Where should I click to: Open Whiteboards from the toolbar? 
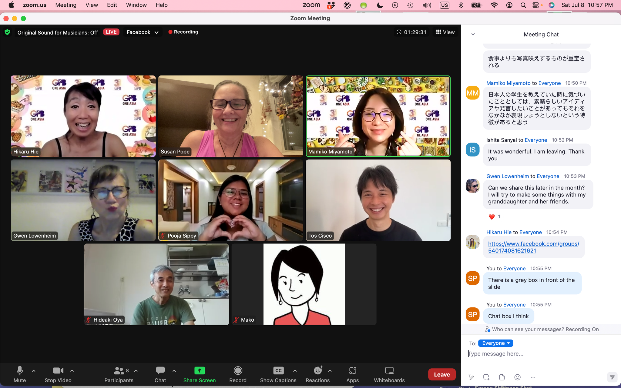[389, 374]
